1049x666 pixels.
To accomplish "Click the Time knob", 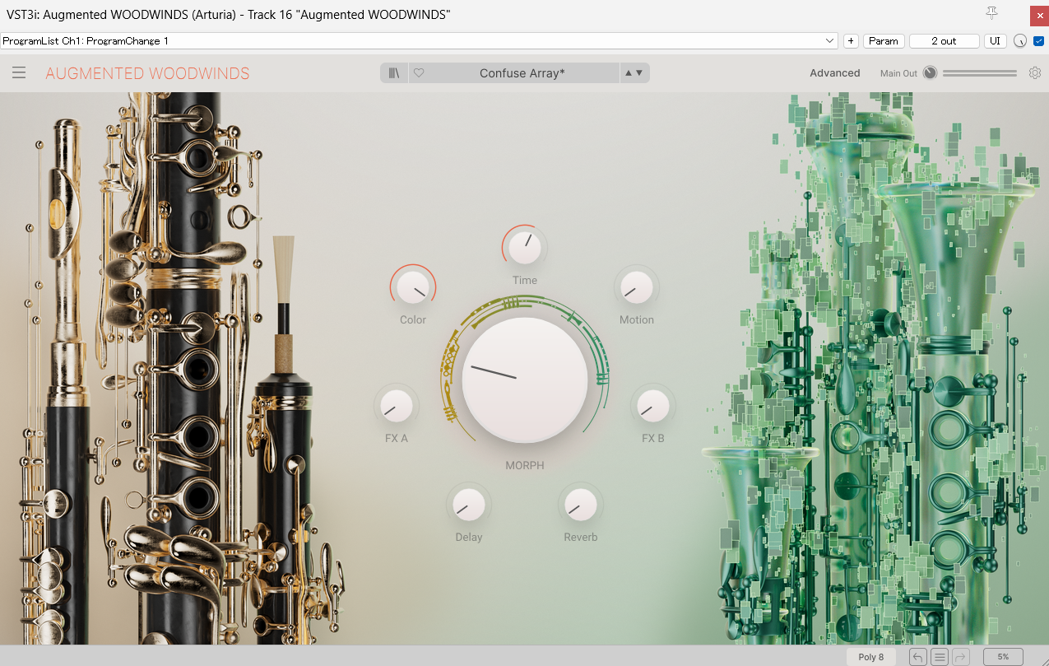I will (x=525, y=246).
